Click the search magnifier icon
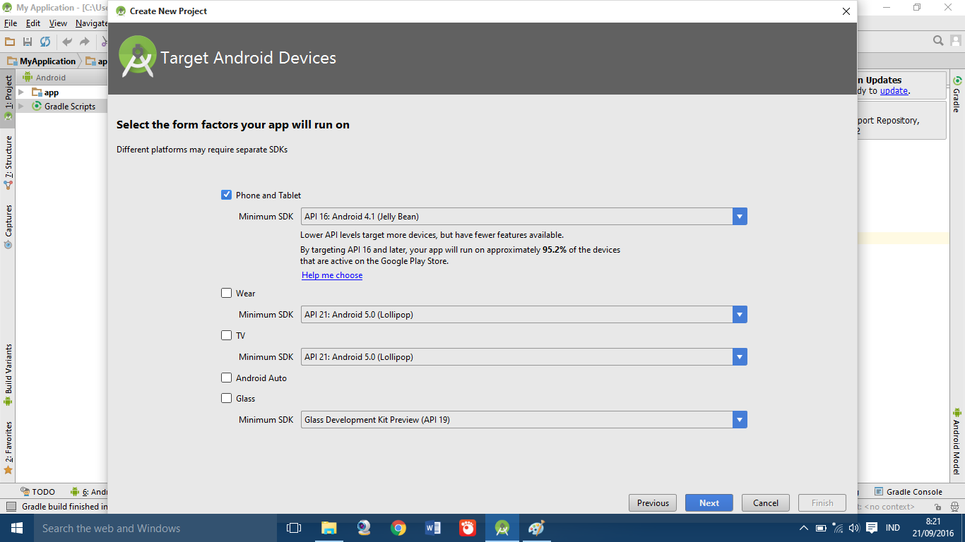Viewport: 965px width, 542px height. coord(938,40)
